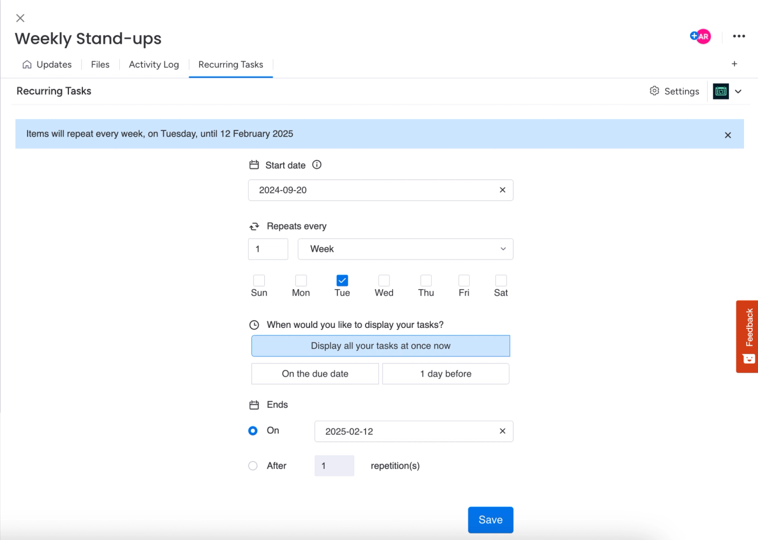
Task: Click the info icon beside Start date
Action: (316, 165)
